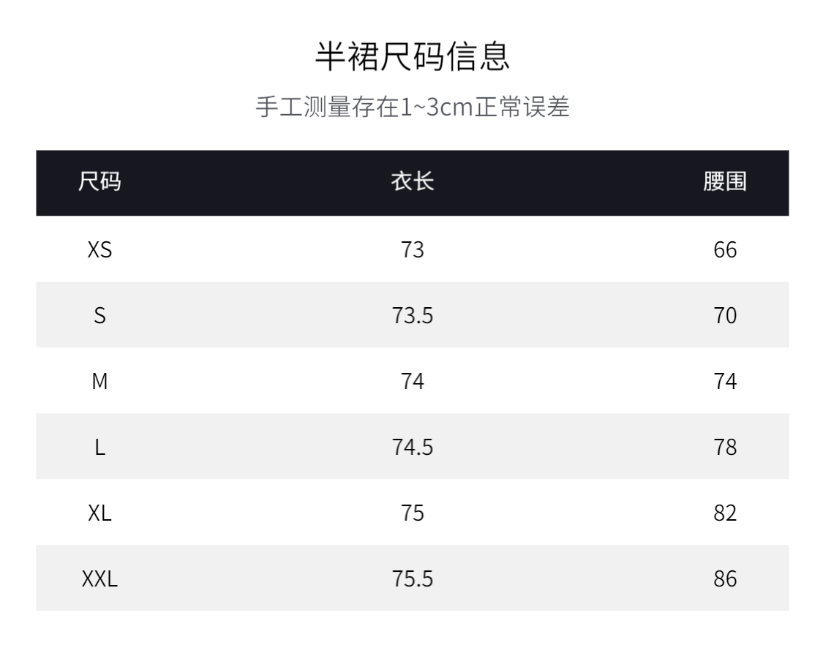Select the 70 waist value
Image resolution: width=823 pixels, height=645 pixels.
click(725, 316)
